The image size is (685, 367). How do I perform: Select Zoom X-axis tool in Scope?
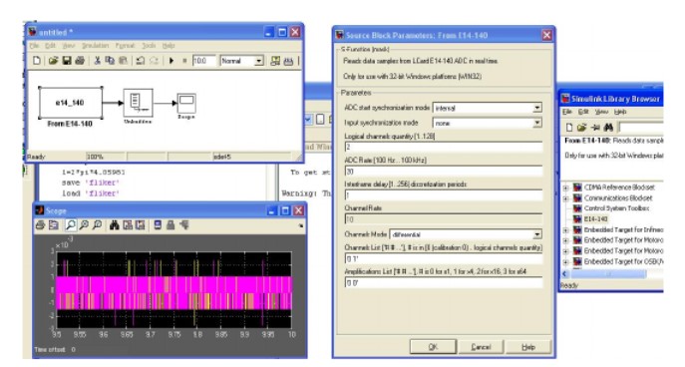tap(84, 225)
